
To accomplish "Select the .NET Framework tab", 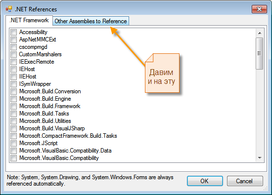I will [29, 20].
